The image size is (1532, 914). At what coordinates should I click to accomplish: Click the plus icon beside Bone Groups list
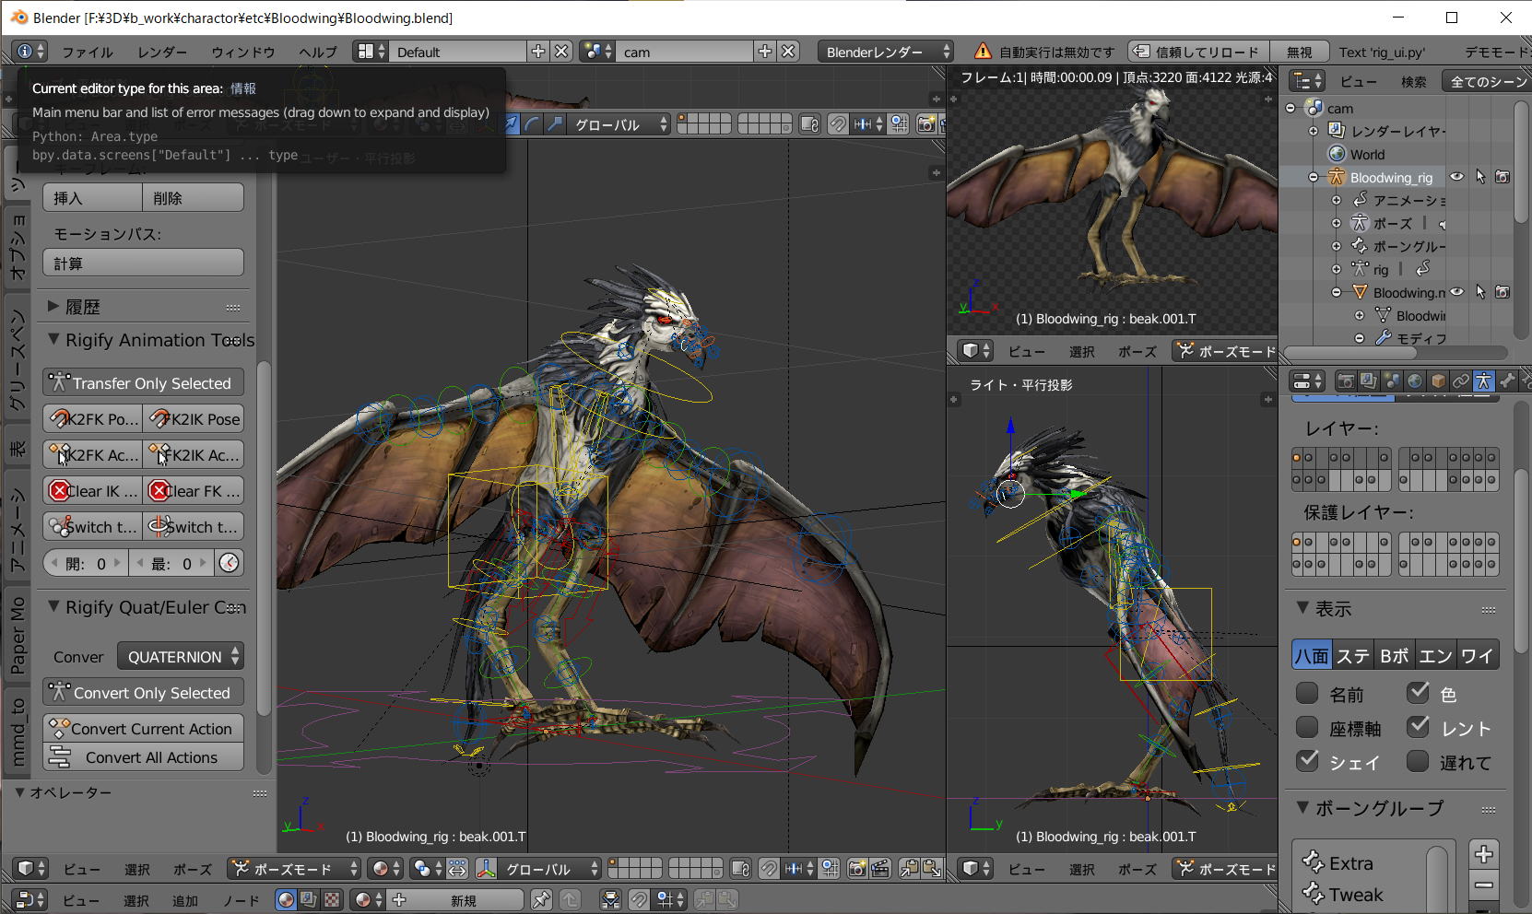point(1483,854)
